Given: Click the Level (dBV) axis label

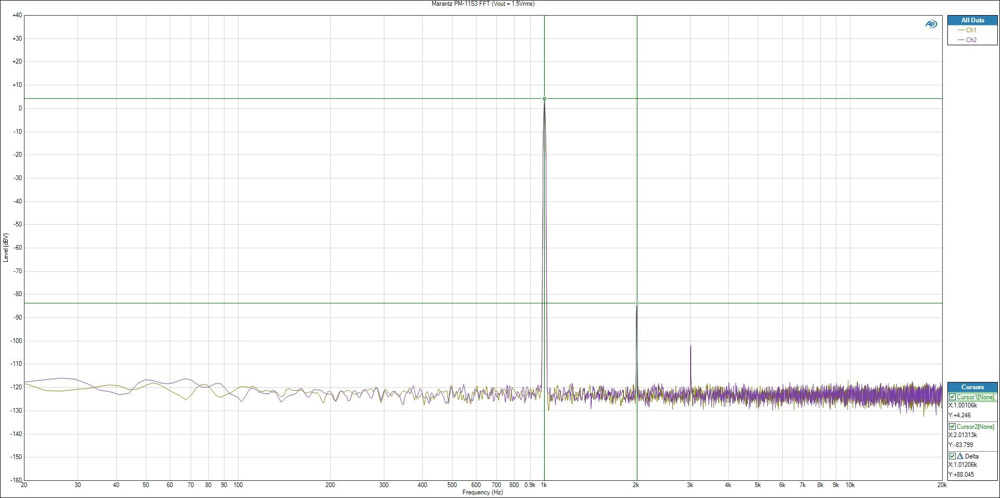Looking at the screenshot, I should coord(6,247).
